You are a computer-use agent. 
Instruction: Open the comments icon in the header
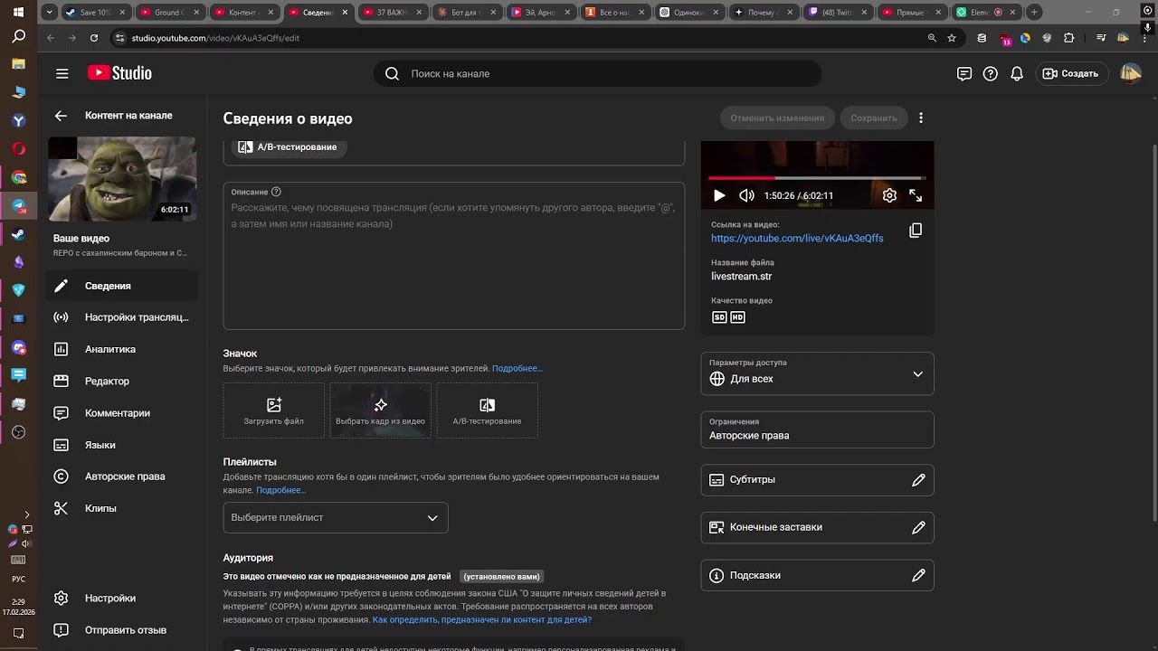coord(964,73)
